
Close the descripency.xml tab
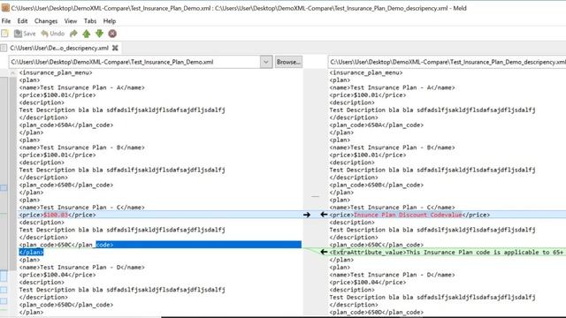pyautogui.click(x=115, y=48)
